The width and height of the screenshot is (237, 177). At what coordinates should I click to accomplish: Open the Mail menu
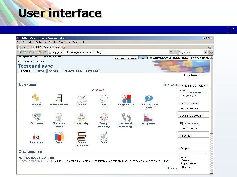(68, 42)
